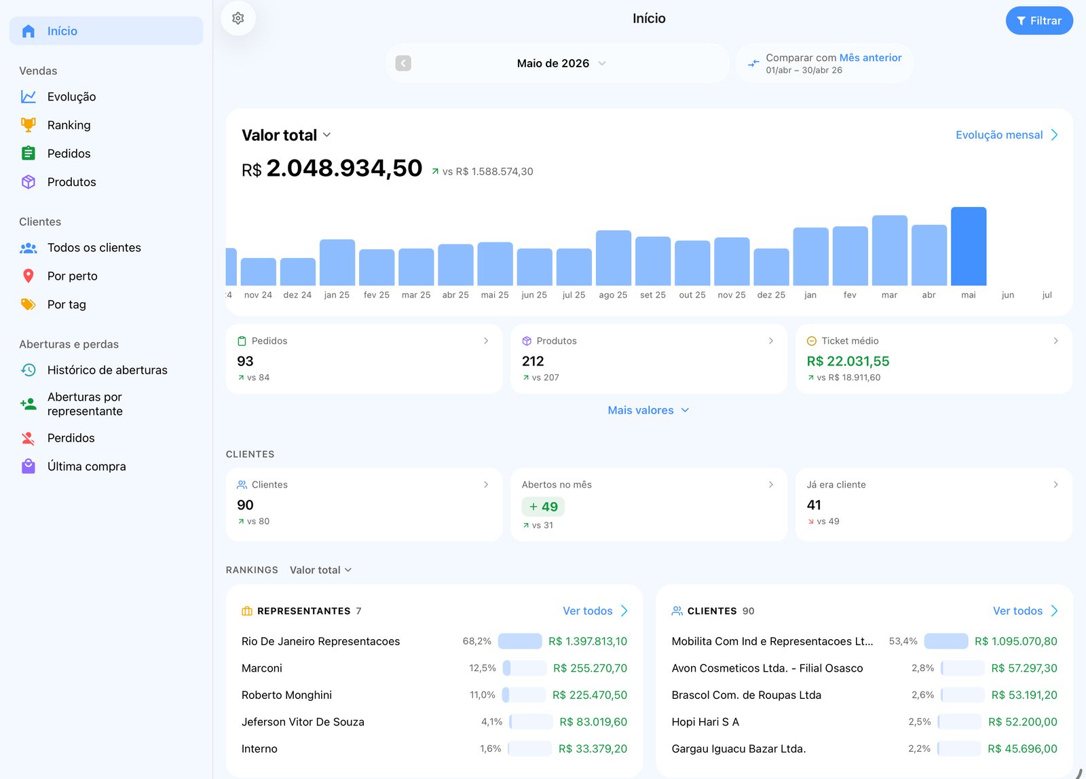Click the Perdidos crossed-person icon
This screenshot has width=1086, height=779.
(x=29, y=438)
